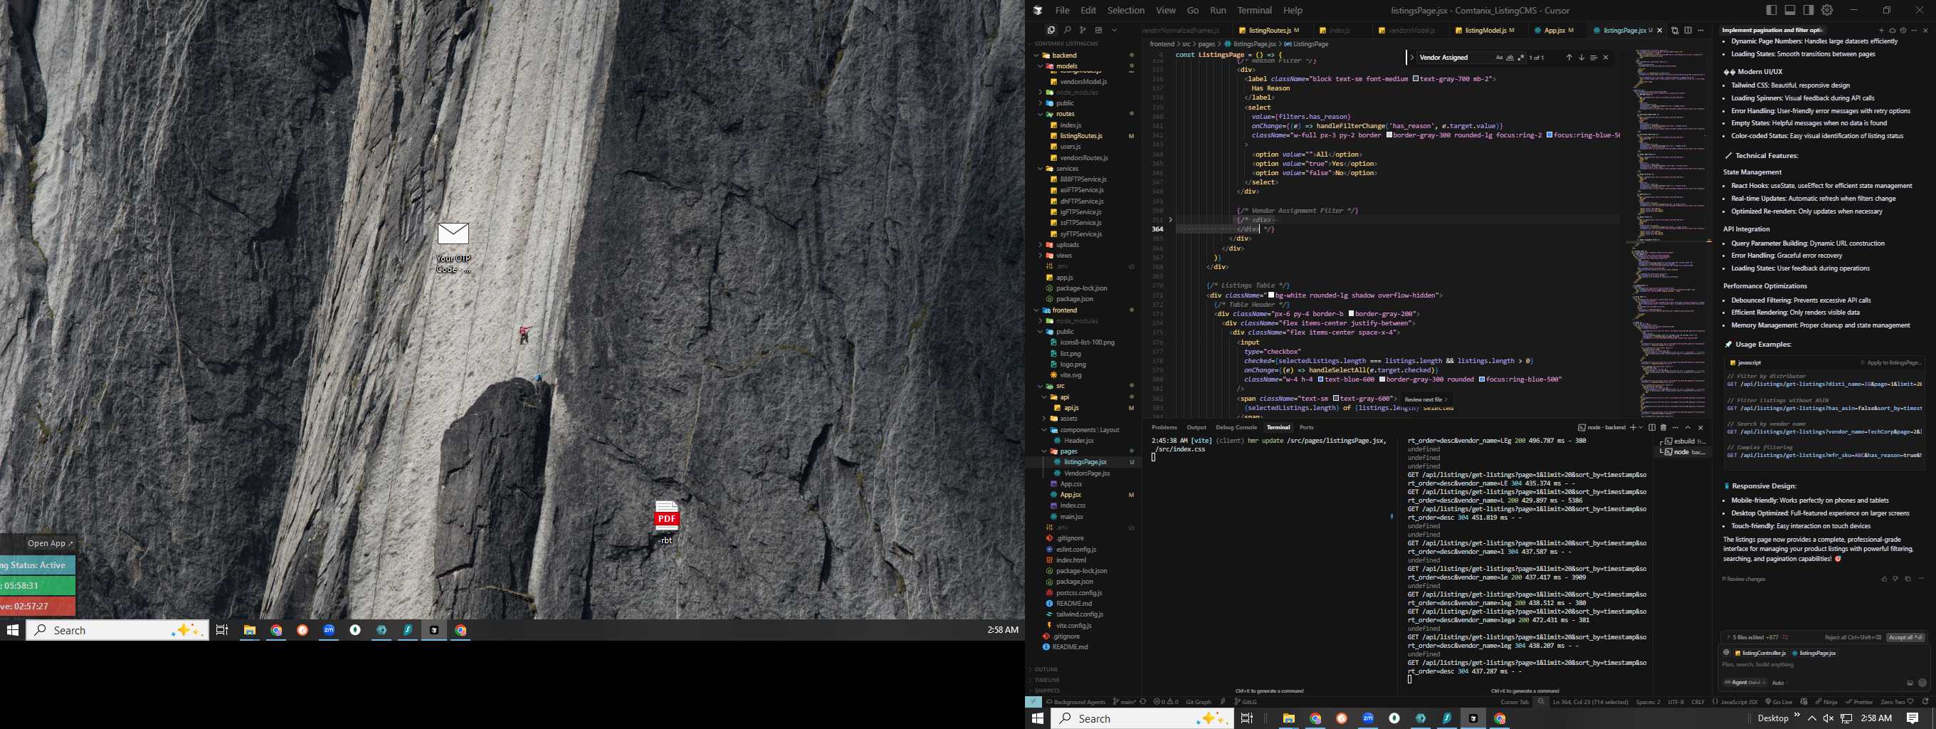1936x729 pixels.
Task: Open vendorsRoutes.js in the explorer
Action: (1084, 158)
